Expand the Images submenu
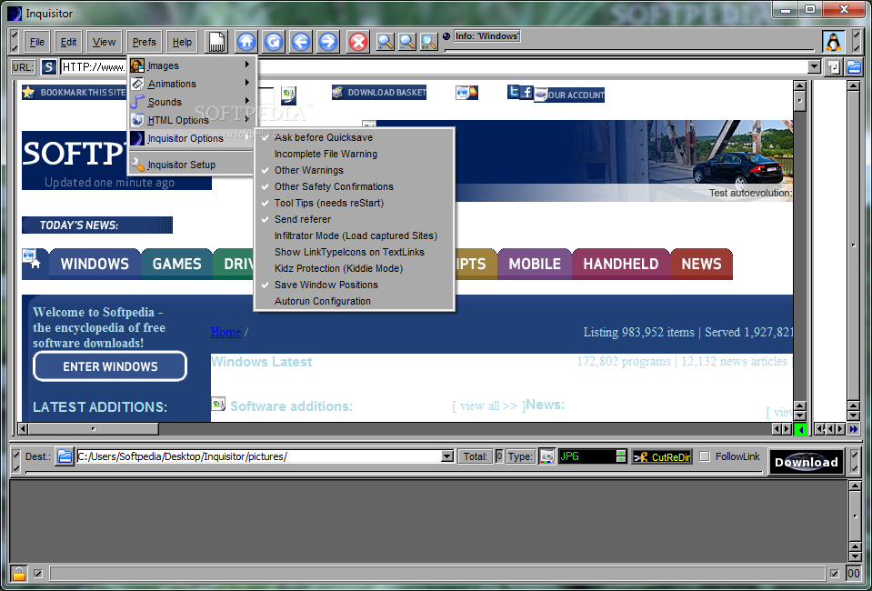The height and width of the screenshot is (591, 872). pyautogui.click(x=193, y=65)
